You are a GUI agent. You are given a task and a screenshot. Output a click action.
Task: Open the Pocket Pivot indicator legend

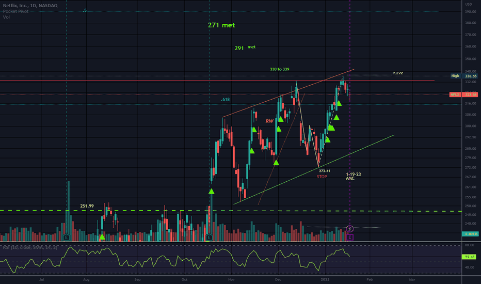[x=15, y=10]
